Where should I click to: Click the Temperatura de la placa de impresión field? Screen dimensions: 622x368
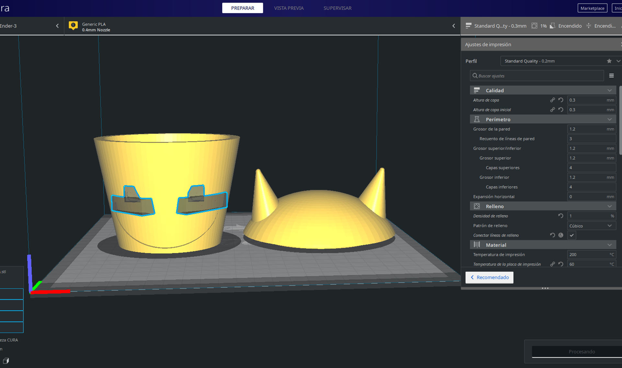pos(592,264)
